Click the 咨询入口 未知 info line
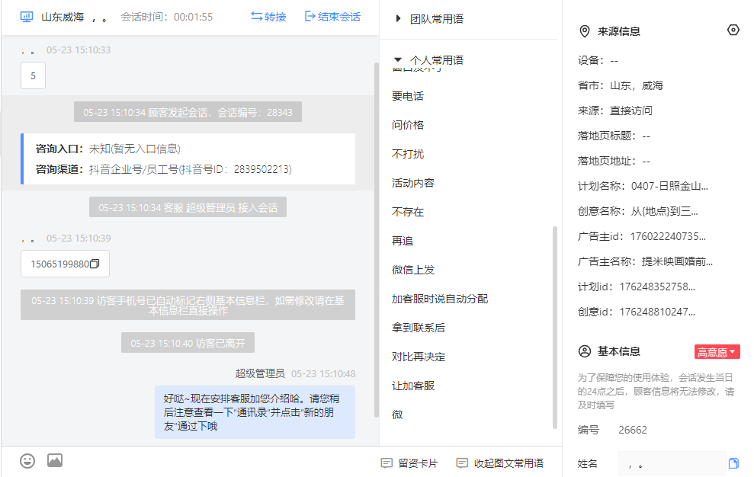Screen dimensions: 754x477 (x=107, y=149)
